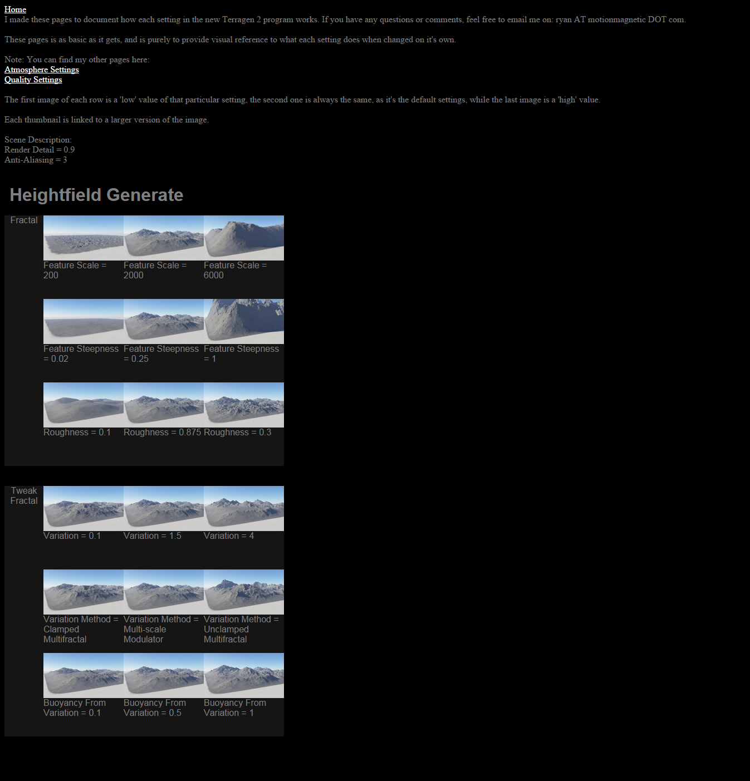750x781 pixels.
Task: View the Feature Steepness = 0.02 thumbnail
Action: click(x=84, y=321)
